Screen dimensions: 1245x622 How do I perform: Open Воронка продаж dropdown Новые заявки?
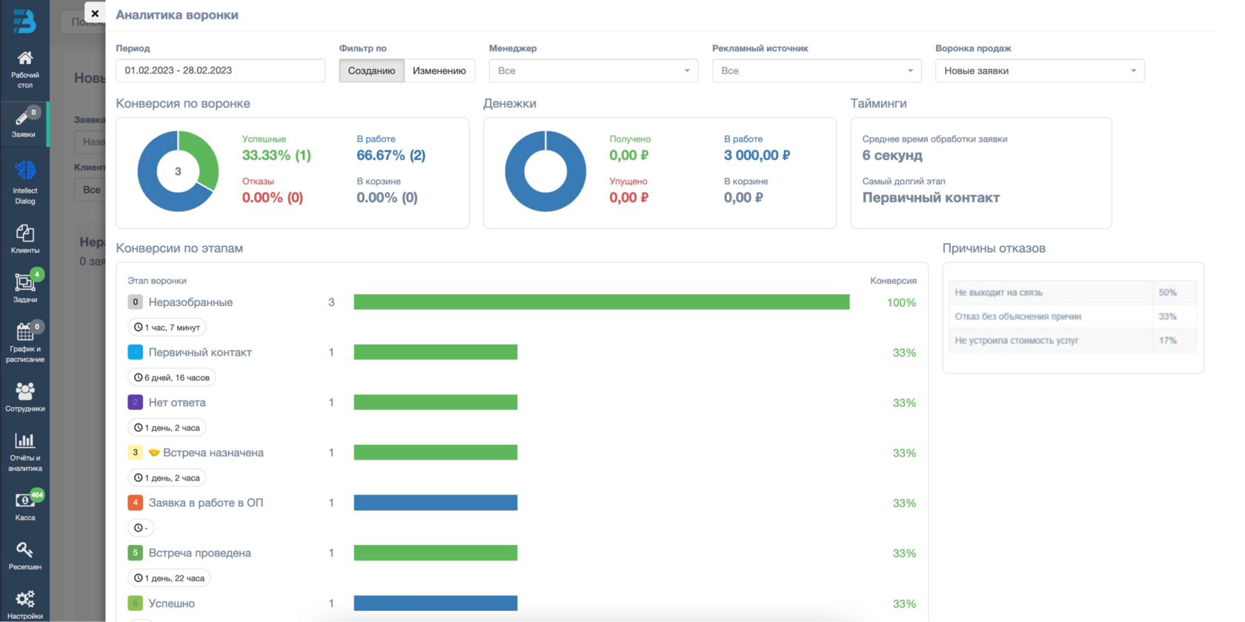[x=1040, y=70]
